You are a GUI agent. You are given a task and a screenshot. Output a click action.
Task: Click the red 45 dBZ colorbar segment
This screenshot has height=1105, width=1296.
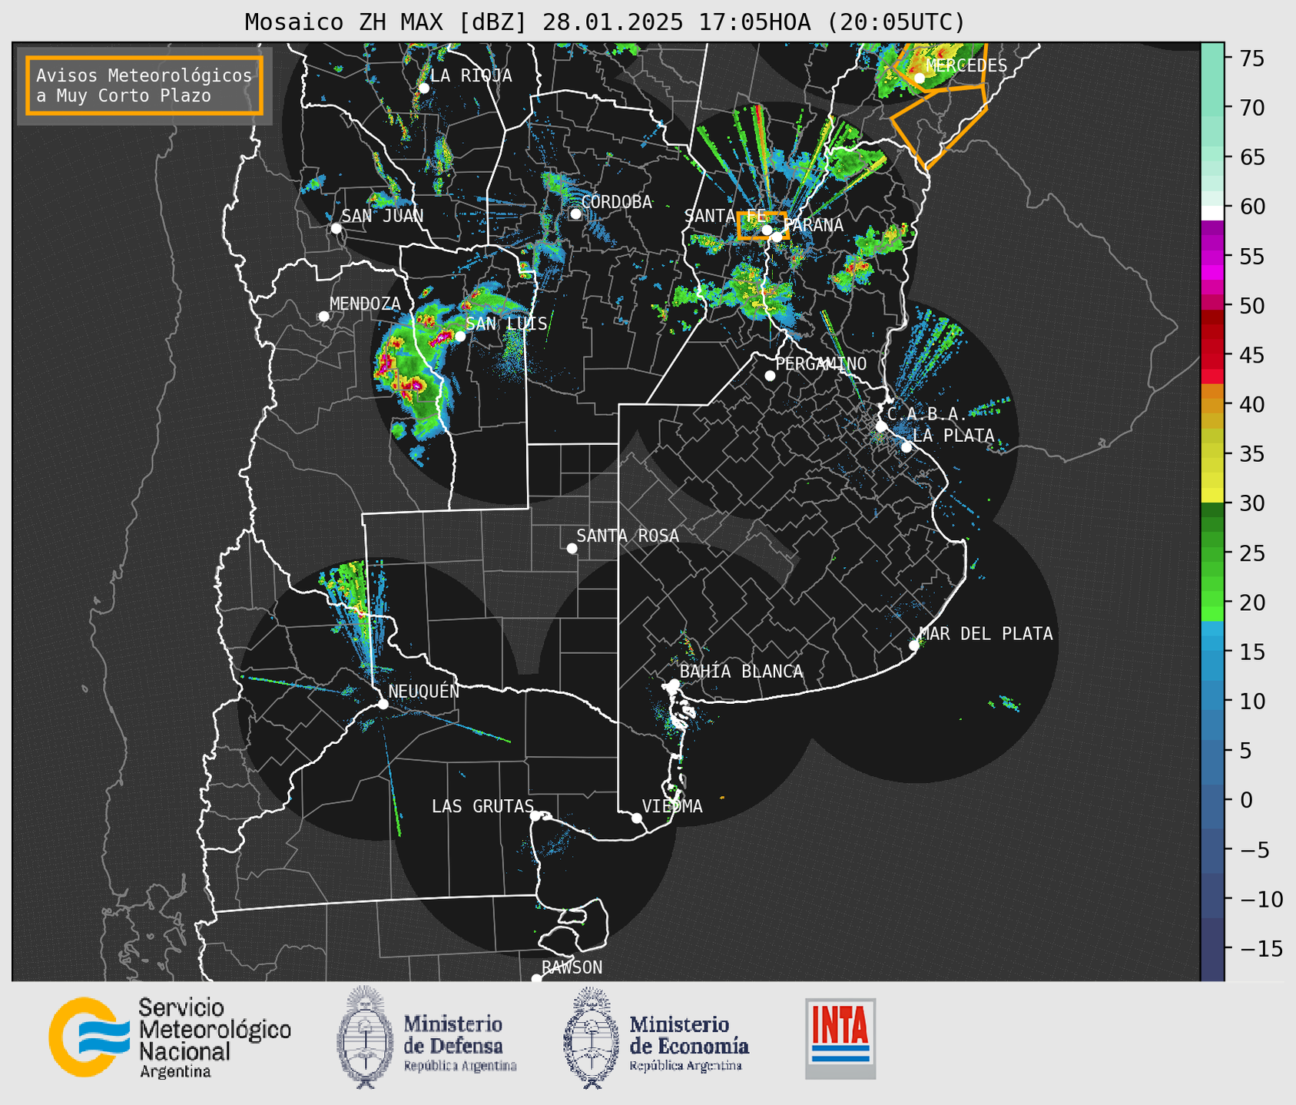click(x=1212, y=355)
